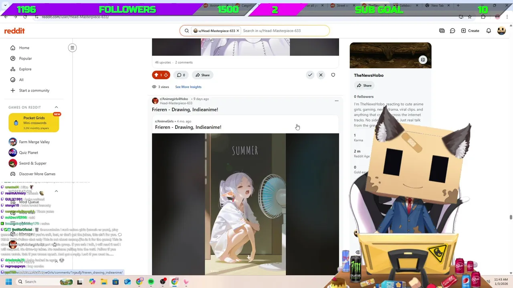Open the Windows Start menu
This screenshot has width=513, height=288.
tap(8, 282)
